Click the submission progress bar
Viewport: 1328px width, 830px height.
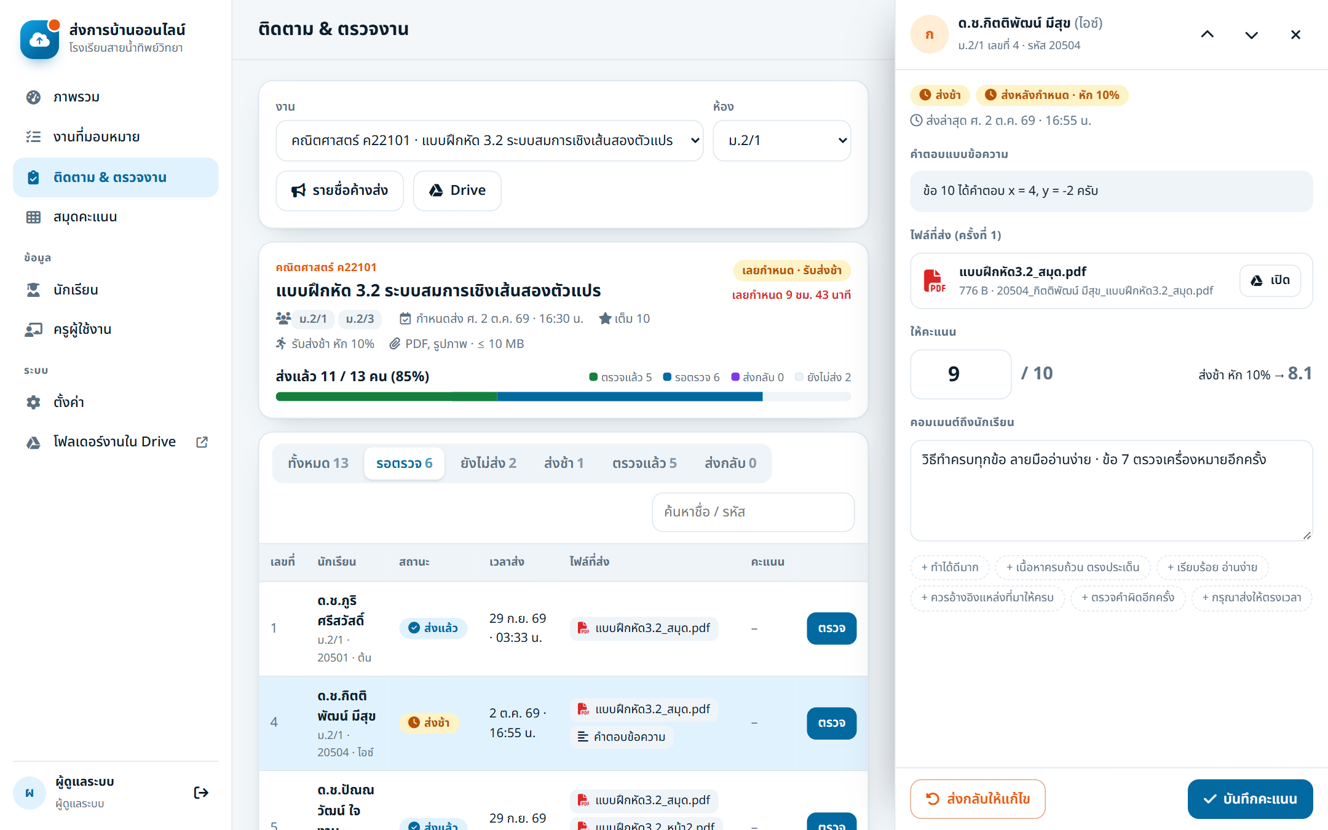pos(563,397)
